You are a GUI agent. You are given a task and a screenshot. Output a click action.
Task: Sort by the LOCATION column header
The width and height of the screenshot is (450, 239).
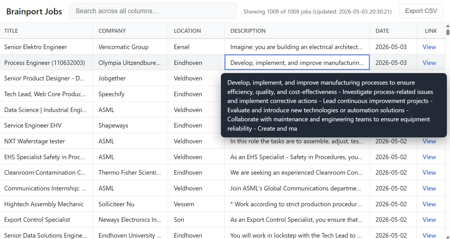[x=196, y=31]
